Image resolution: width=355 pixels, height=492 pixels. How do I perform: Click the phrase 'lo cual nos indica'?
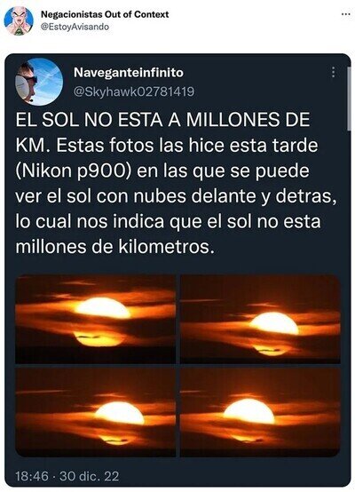tap(90, 221)
